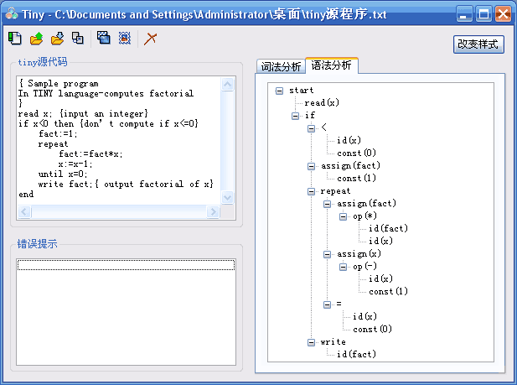The height and width of the screenshot is (385, 517).
Task: Click the red cross exit toolbar icon
Action: click(x=151, y=38)
